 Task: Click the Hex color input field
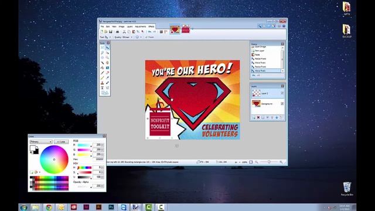coord(98,159)
